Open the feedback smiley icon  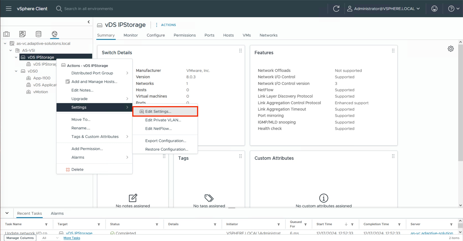(434, 9)
